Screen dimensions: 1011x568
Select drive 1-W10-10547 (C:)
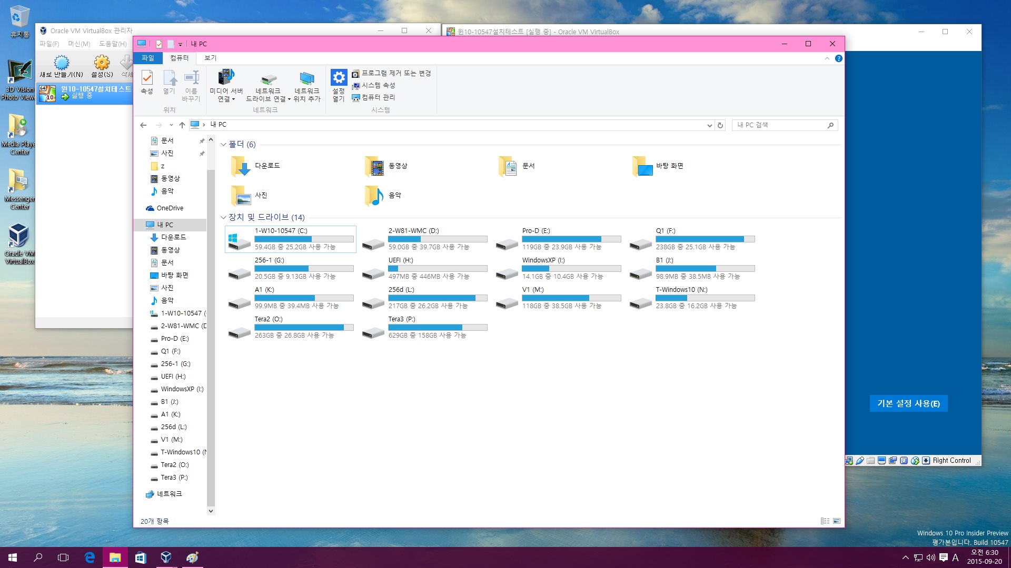point(291,239)
